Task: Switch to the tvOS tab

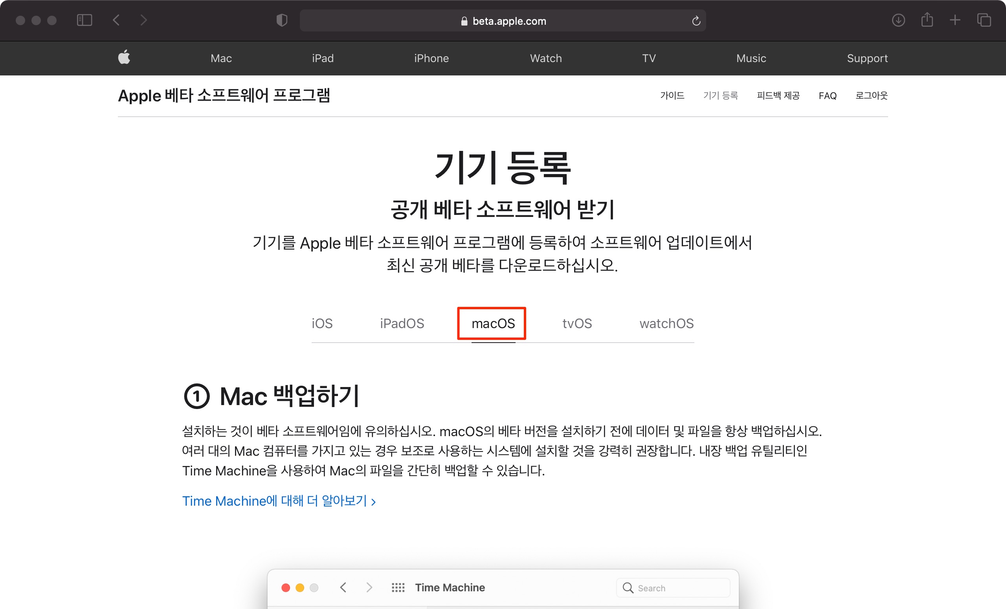Action: point(576,324)
